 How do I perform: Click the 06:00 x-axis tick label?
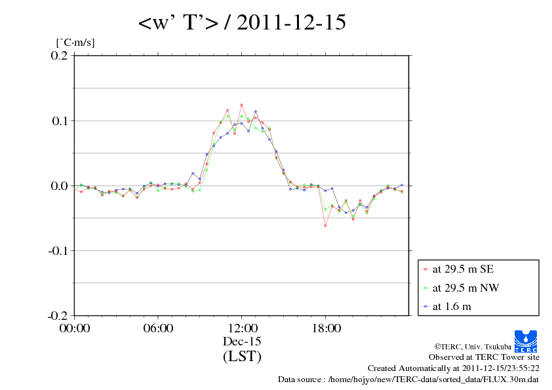click(x=158, y=328)
